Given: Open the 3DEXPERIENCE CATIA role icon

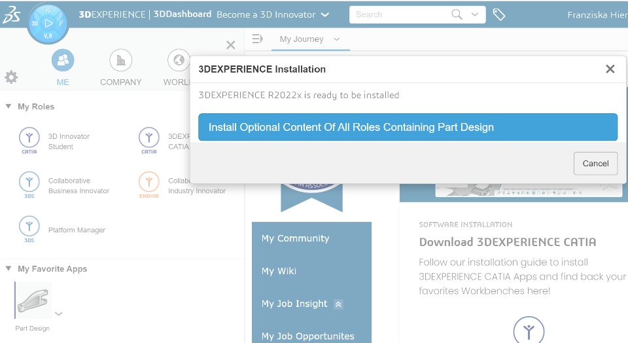Looking at the screenshot, I should [149, 140].
